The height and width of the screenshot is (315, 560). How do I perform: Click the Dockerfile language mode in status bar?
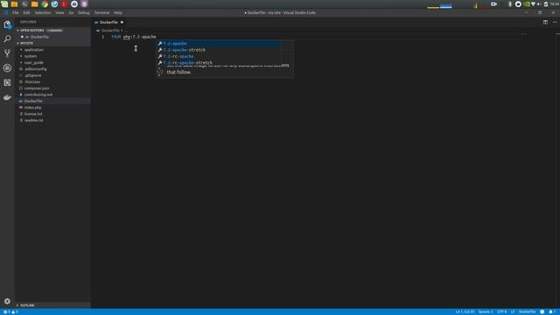527,311
